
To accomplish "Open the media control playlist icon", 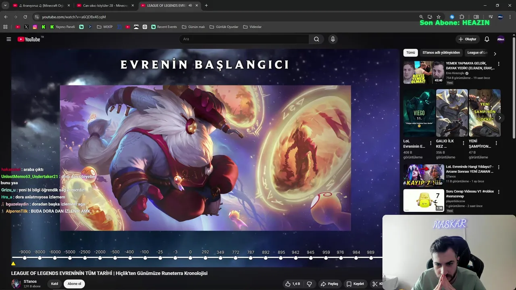I will pyautogui.click(x=490, y=17).
